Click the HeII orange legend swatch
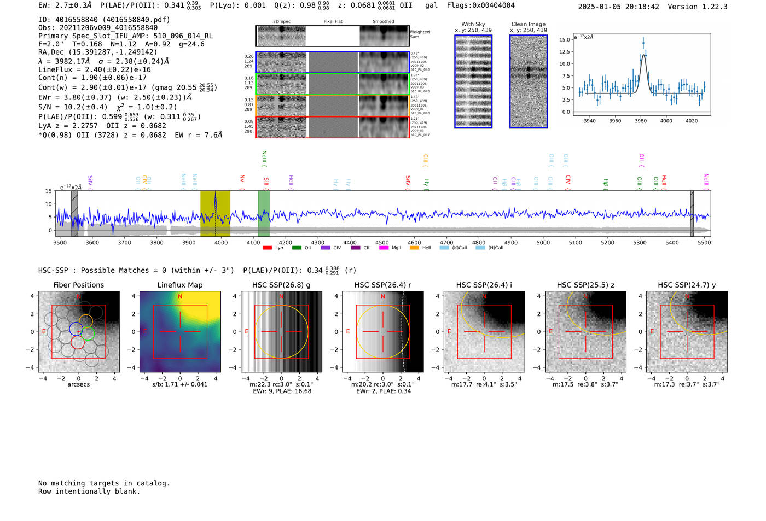This screenshot has width=766, height=521. [414, 248]
